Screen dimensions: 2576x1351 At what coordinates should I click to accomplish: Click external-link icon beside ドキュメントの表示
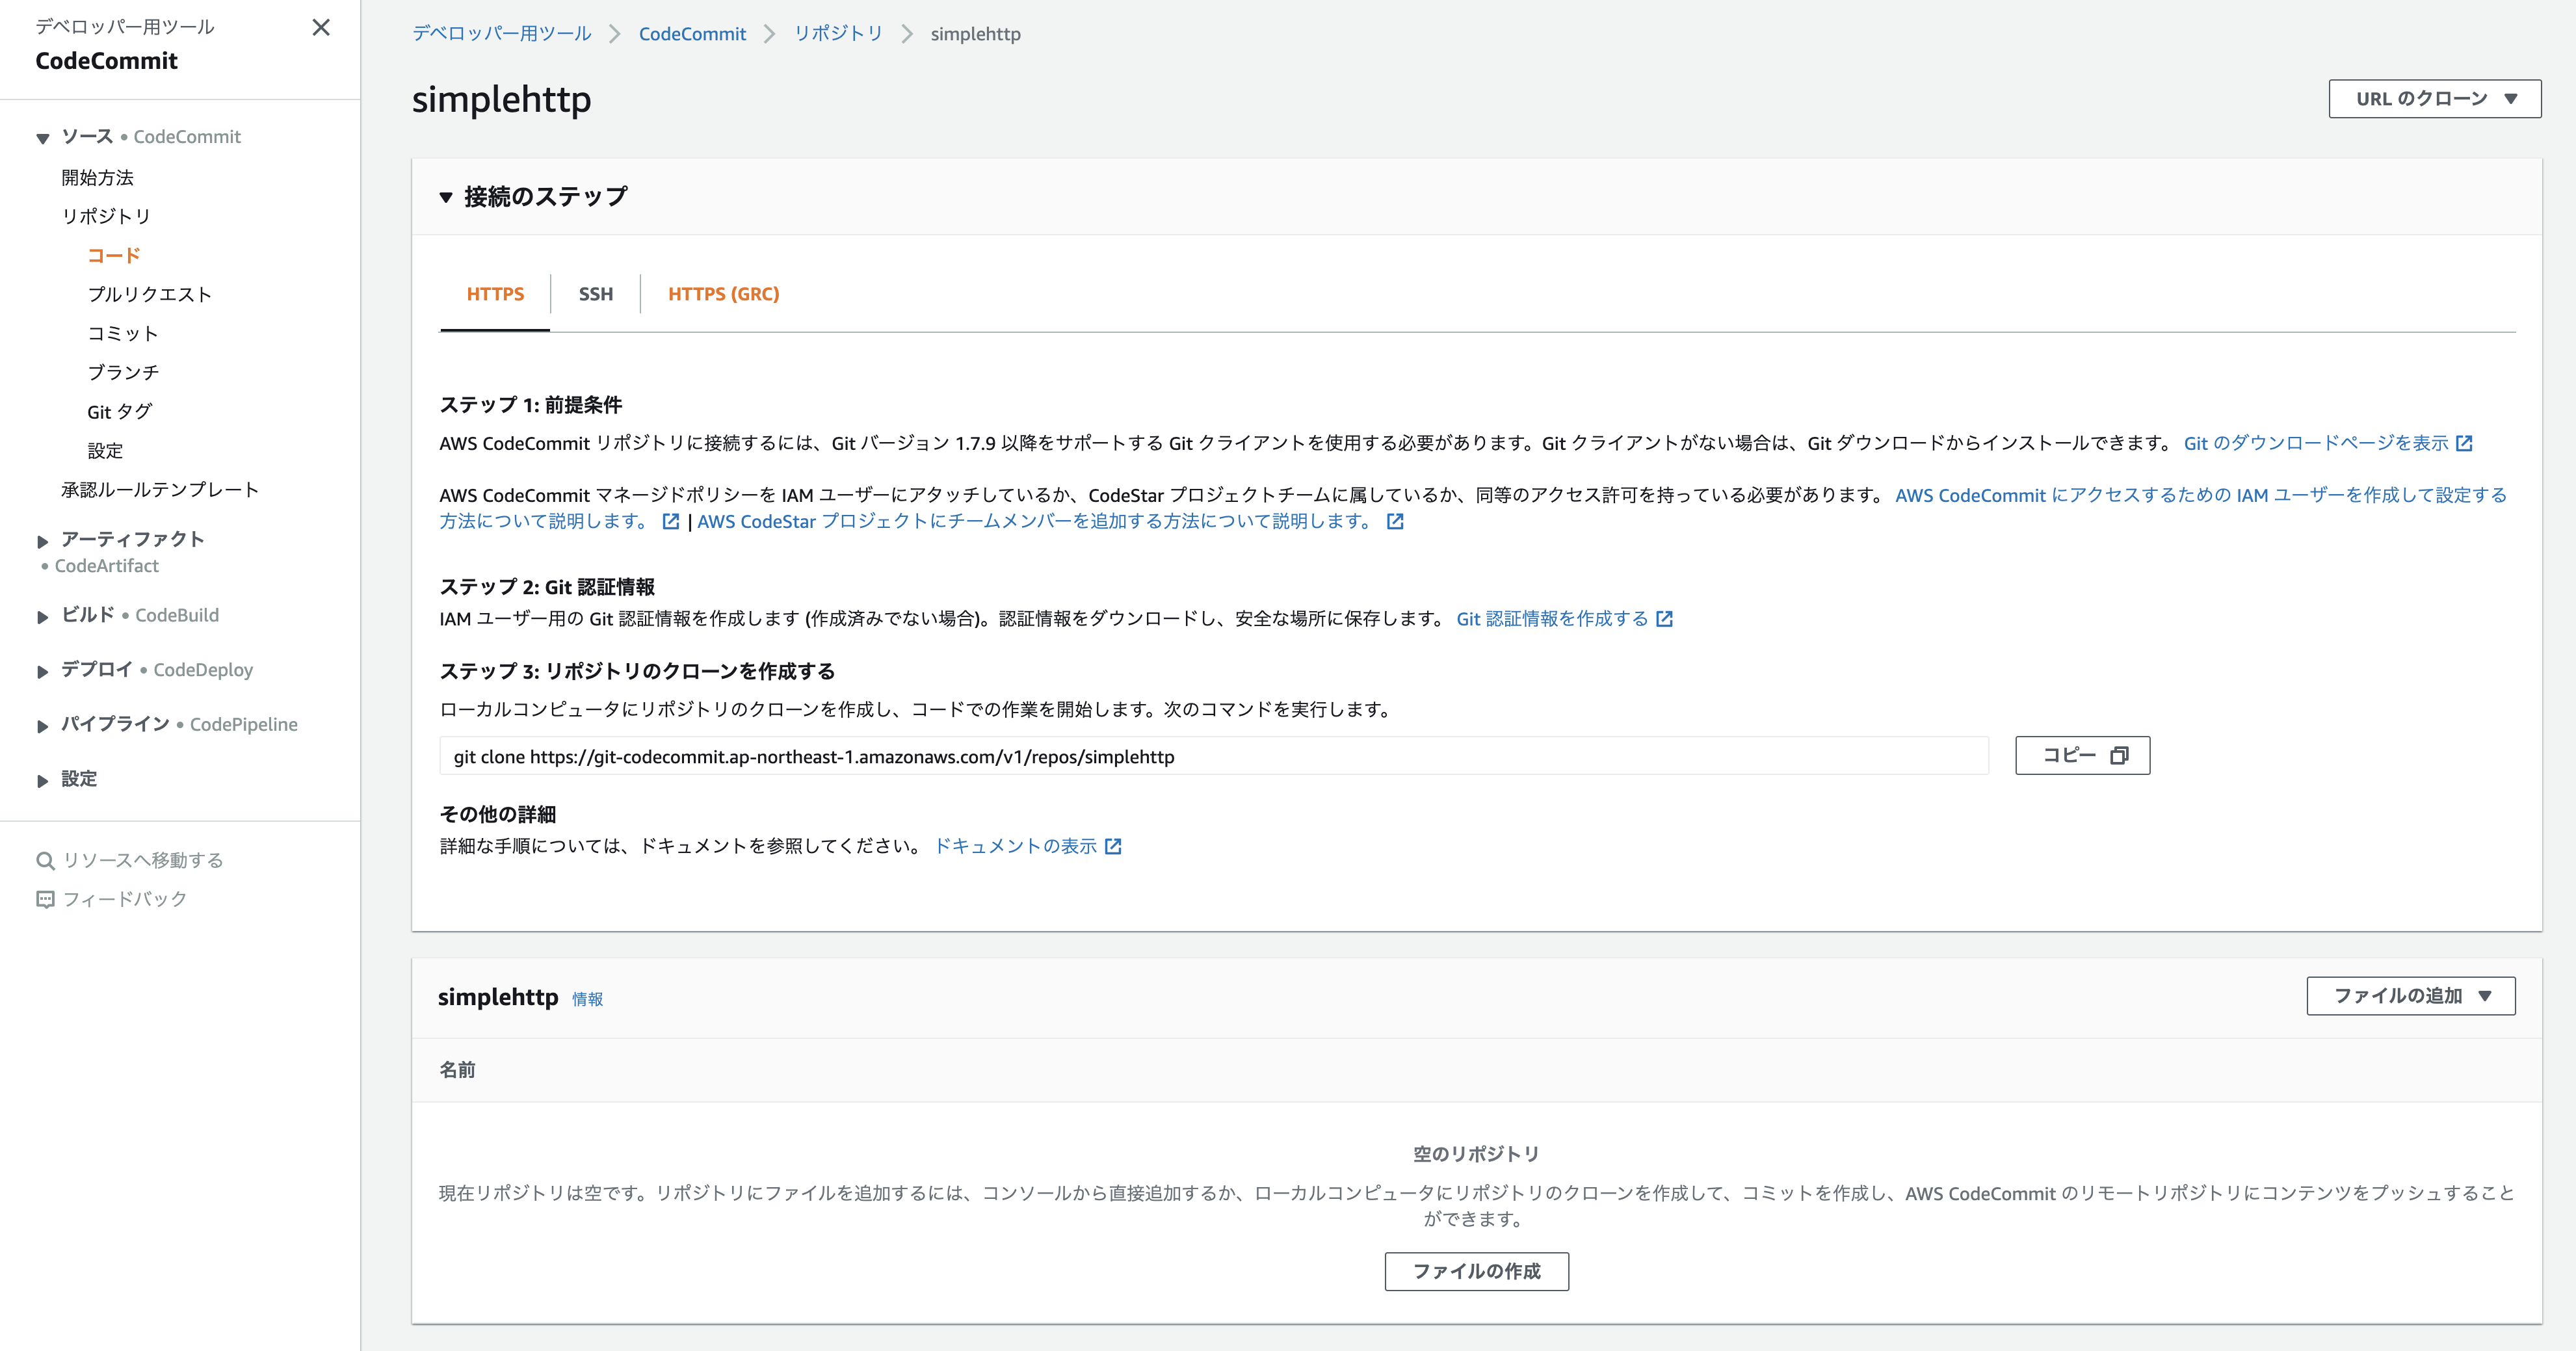coord(1113,846)
